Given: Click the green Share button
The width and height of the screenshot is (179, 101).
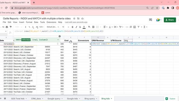Looking at the screenshot, I should click(170, 20).
